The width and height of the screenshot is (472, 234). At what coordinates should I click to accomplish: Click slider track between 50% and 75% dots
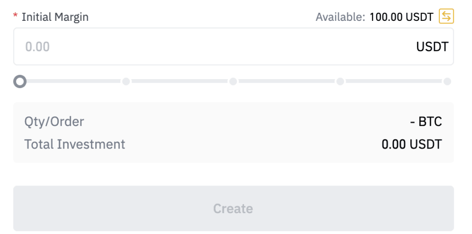tap(287, 81)
